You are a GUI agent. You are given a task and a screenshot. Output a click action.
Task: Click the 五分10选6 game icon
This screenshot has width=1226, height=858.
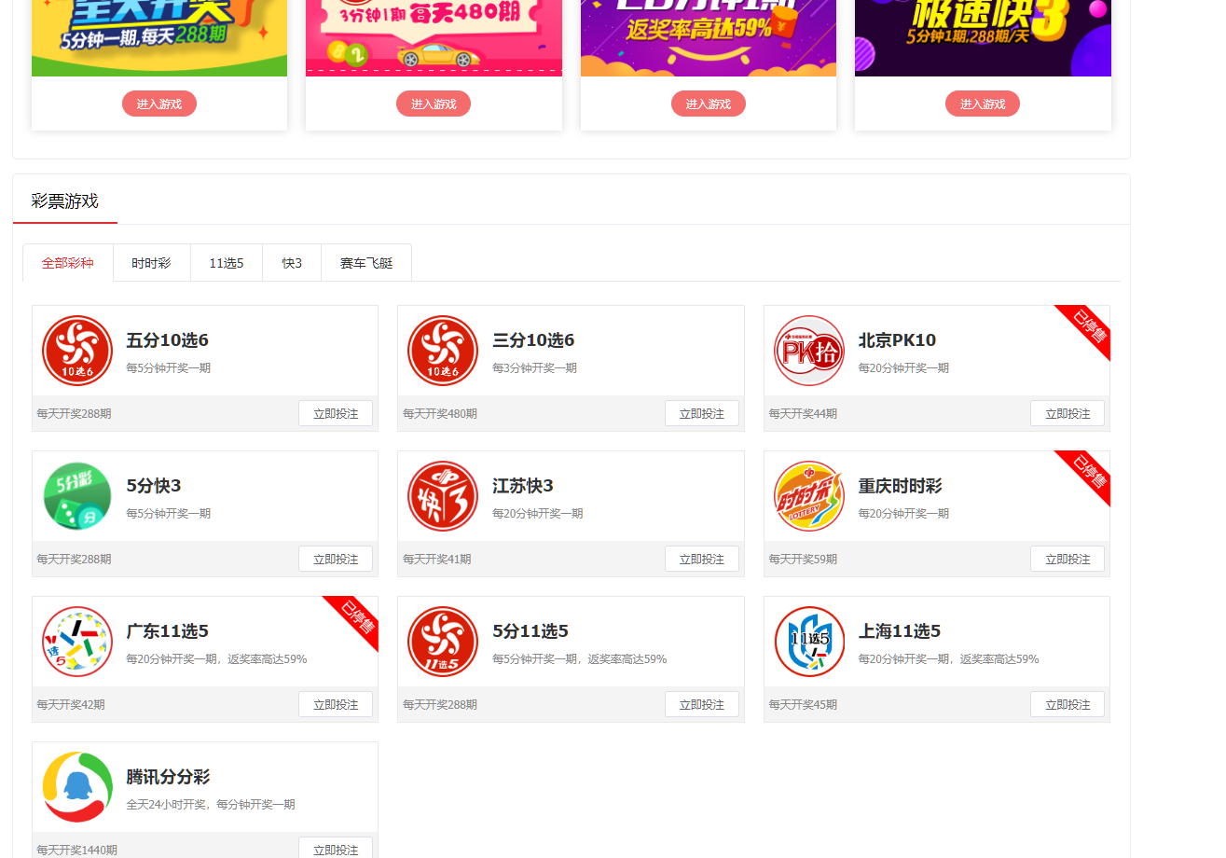click(x=77, y=350)
